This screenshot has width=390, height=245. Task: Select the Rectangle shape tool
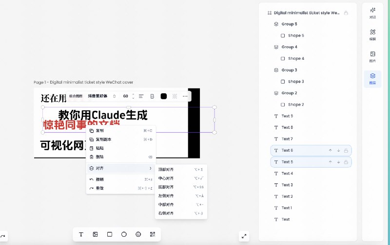tap(109, 234)
